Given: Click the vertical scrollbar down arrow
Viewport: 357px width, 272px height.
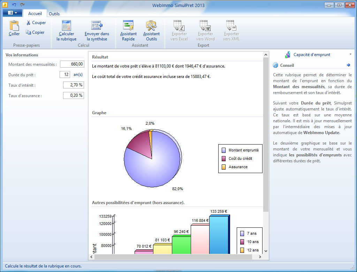Looking at the screenshot, I should coord(266,251).
